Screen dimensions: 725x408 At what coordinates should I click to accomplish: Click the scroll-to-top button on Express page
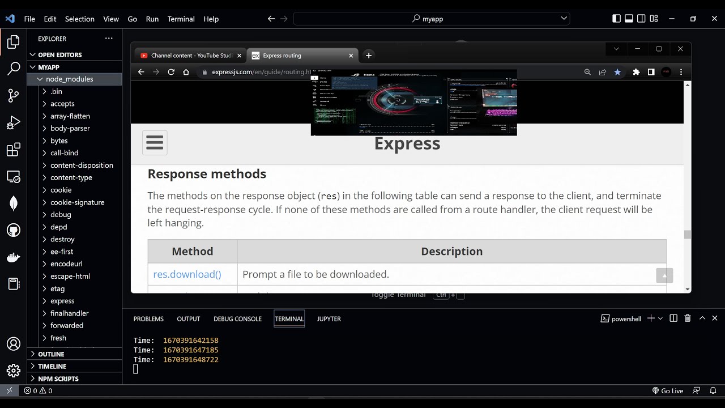(664, 275)
